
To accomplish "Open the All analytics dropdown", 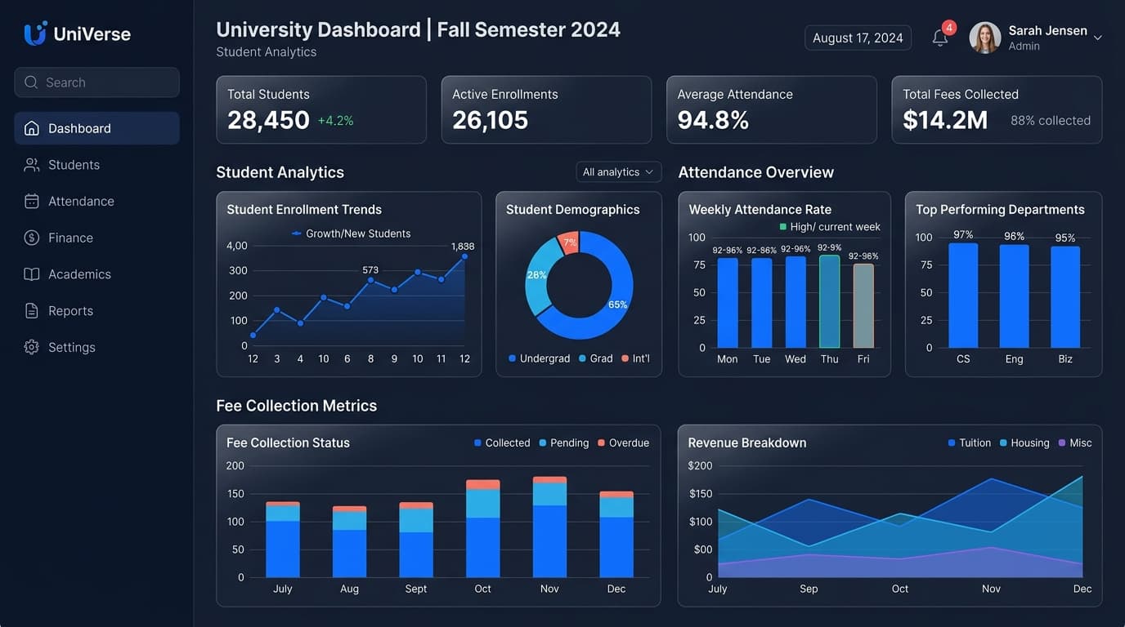I will [x=619, y=172].
